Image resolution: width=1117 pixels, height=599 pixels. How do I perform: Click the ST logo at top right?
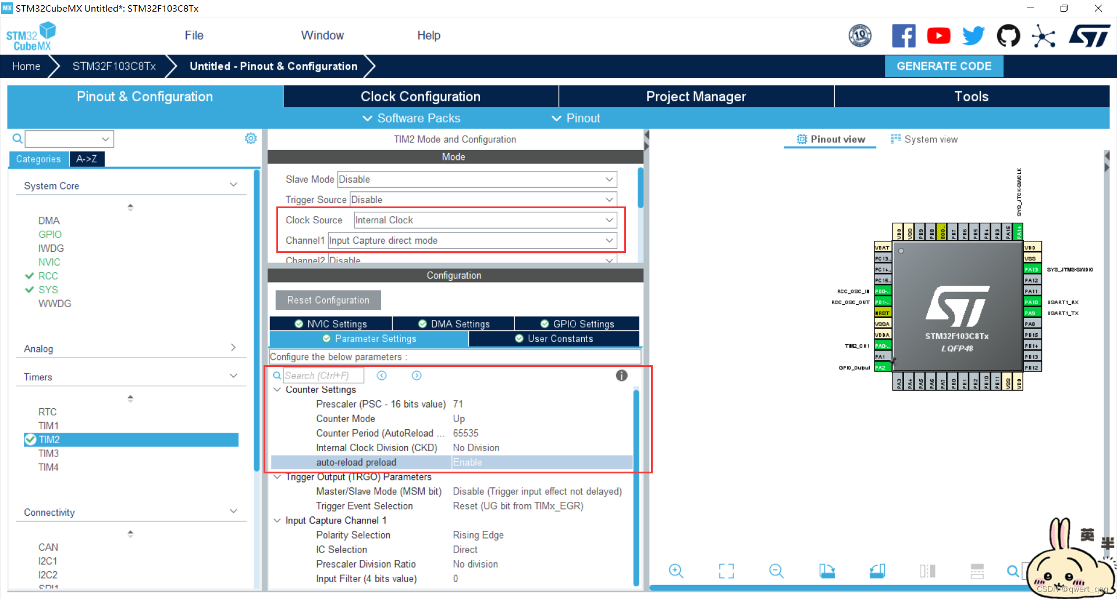click(1090, 36)
